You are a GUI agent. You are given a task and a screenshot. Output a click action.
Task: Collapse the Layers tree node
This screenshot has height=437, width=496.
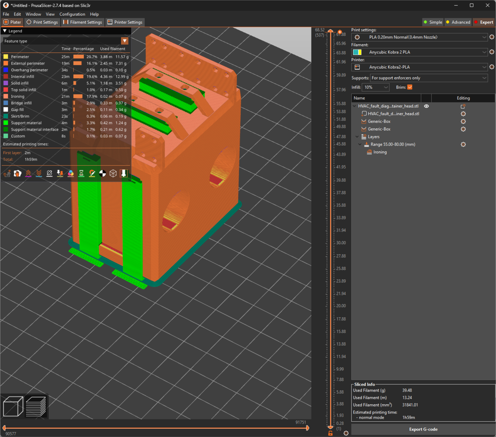click(357, 137)
